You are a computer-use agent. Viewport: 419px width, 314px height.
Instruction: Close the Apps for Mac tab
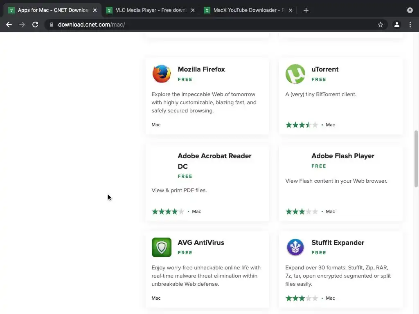(95, 10)
